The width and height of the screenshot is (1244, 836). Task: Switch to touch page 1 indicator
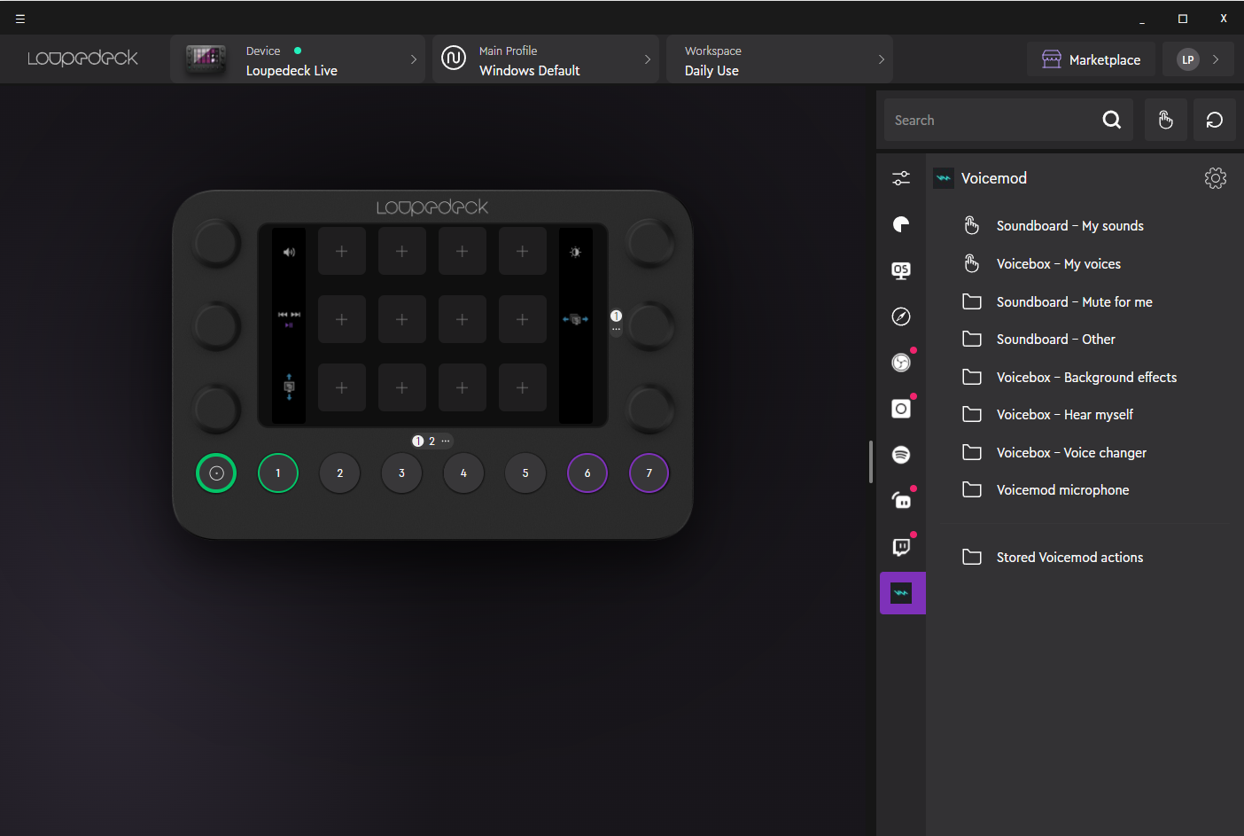coord(417,441)
